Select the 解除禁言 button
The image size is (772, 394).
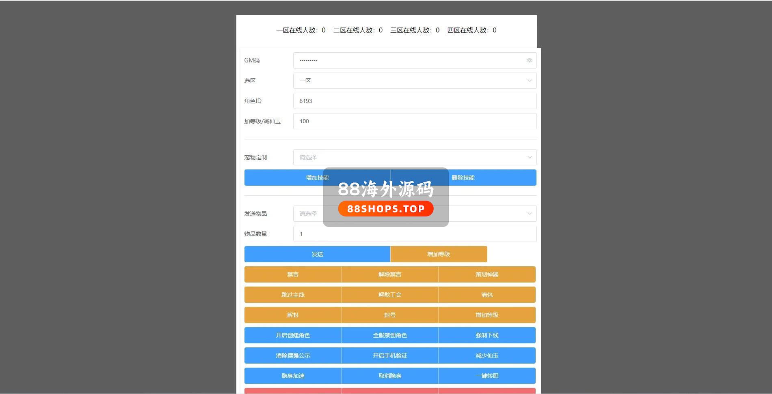(390, 274)
